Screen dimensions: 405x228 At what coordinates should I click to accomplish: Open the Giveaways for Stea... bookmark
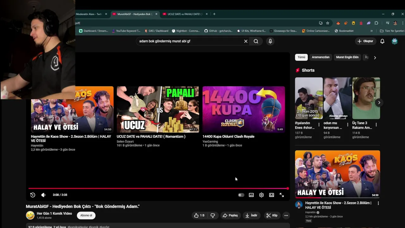(283, 31)
